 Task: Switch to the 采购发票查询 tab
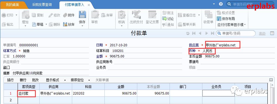[42, 5]
